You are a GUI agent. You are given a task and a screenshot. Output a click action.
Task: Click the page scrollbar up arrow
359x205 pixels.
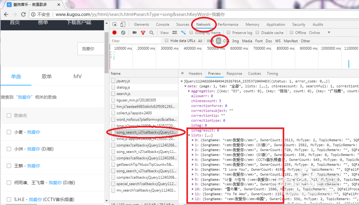(x=107, y=23)
